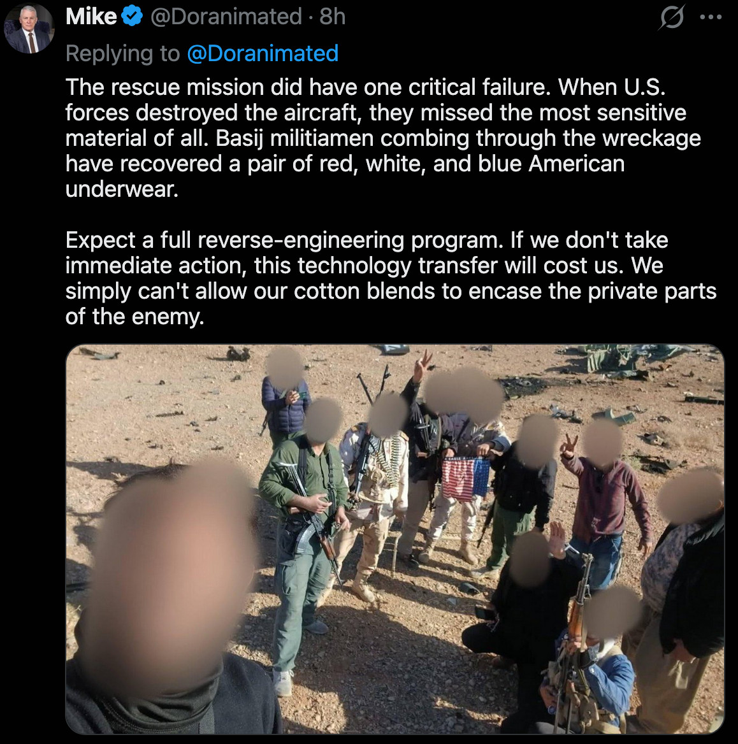
Task: Click the Grok slashed-circle icon
Action: pyautogui.click(x=671, y=18)
